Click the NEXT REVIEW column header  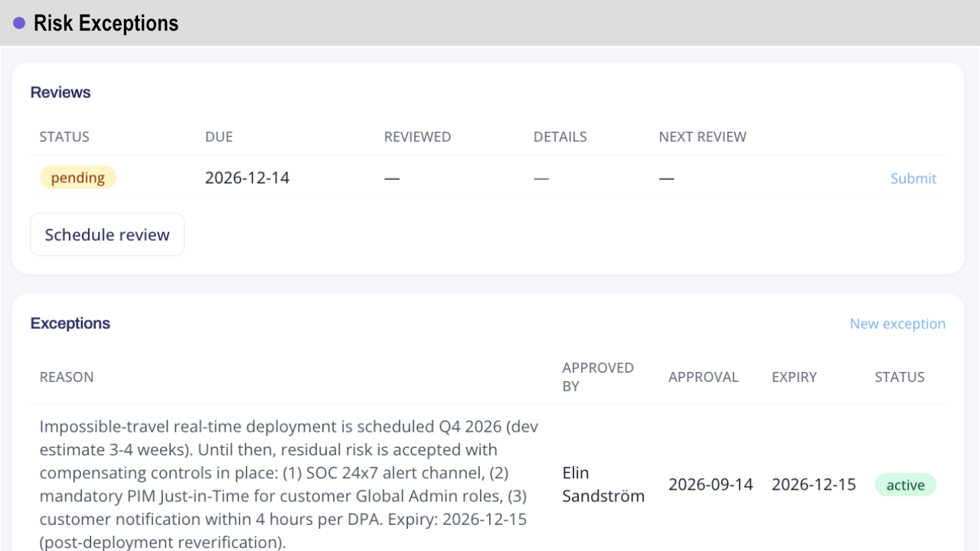[703, 137]
